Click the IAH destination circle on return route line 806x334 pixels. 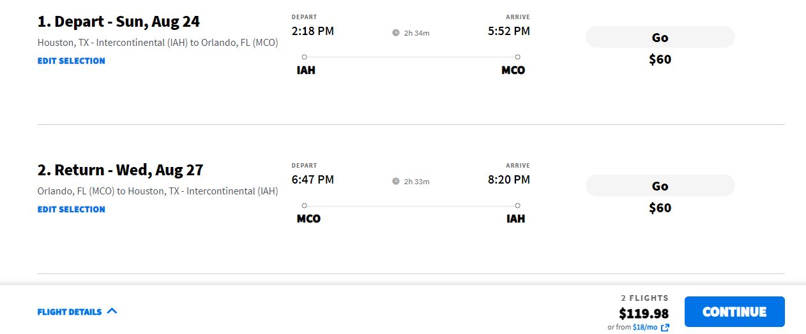click(517, 205)
